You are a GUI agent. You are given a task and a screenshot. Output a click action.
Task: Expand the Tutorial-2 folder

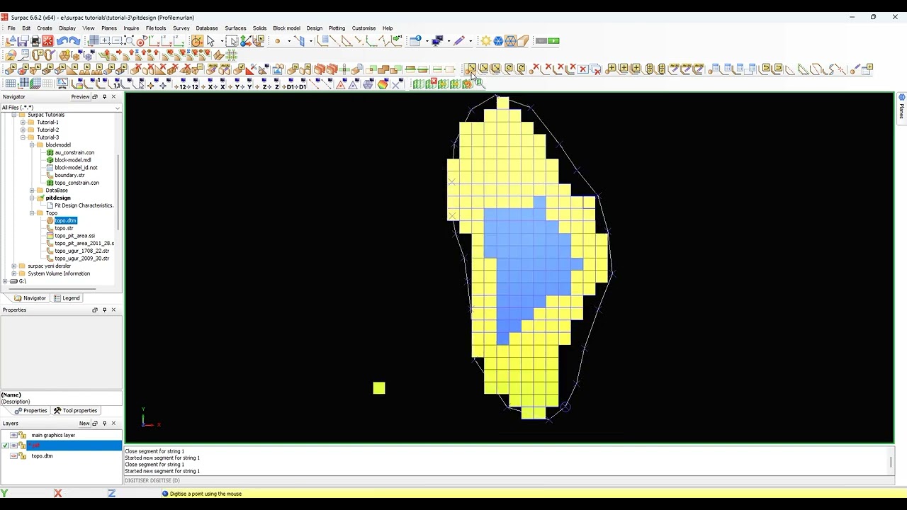click(23, 130)
